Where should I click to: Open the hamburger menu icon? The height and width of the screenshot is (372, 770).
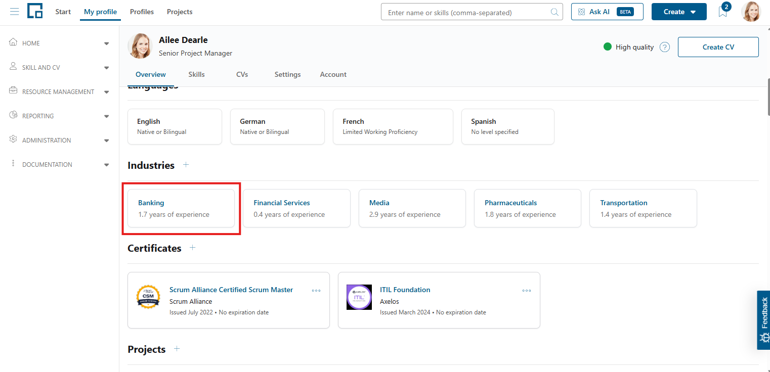14,12
